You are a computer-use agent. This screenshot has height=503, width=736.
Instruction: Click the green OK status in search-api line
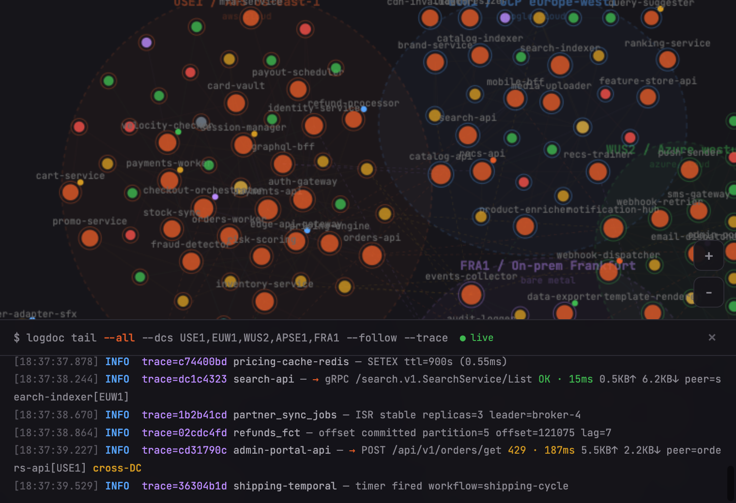(x=544, y=379)
